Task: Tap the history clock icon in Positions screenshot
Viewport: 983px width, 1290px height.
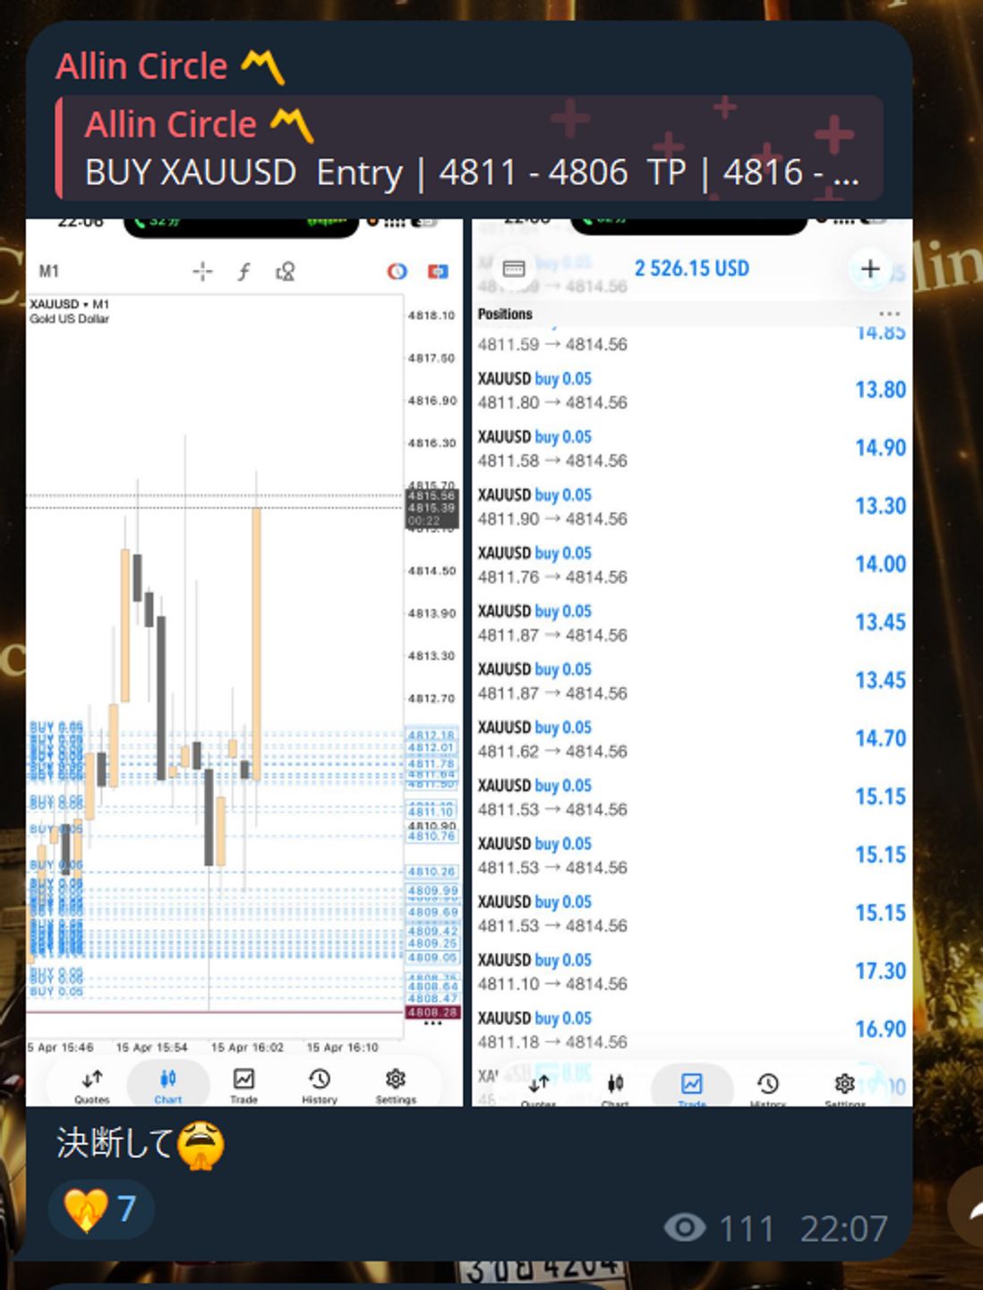Action: [768, 1085]
